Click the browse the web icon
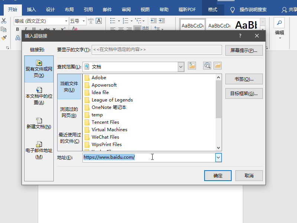This screenshot has width=297, height=223. 207,66
